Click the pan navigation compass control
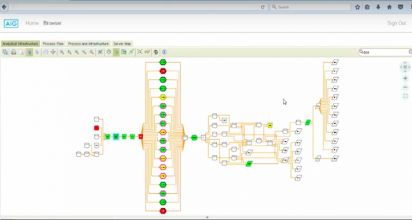 click(x=405, y=67)
